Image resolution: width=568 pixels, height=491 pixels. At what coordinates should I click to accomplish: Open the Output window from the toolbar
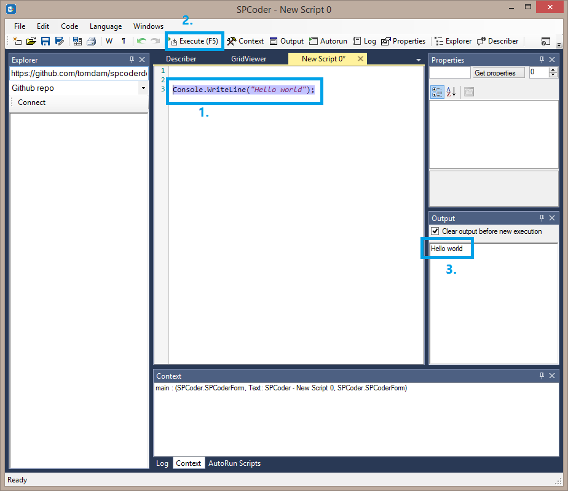coord(286,41)
